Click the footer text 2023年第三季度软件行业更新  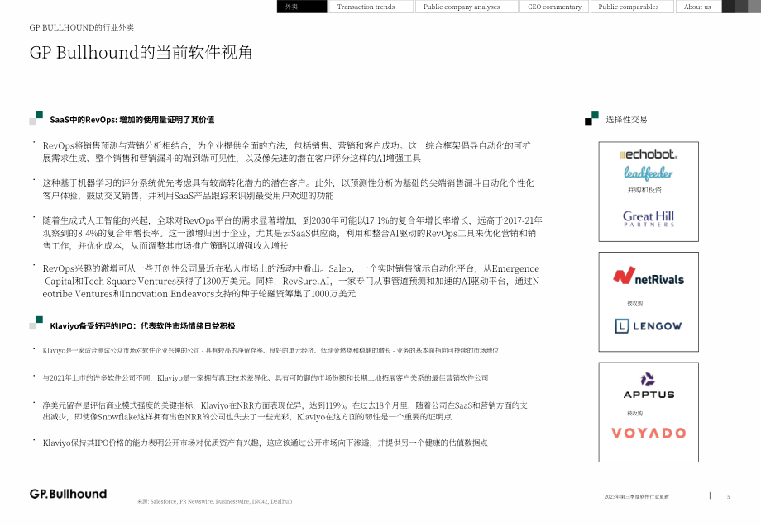coord(636,496)
